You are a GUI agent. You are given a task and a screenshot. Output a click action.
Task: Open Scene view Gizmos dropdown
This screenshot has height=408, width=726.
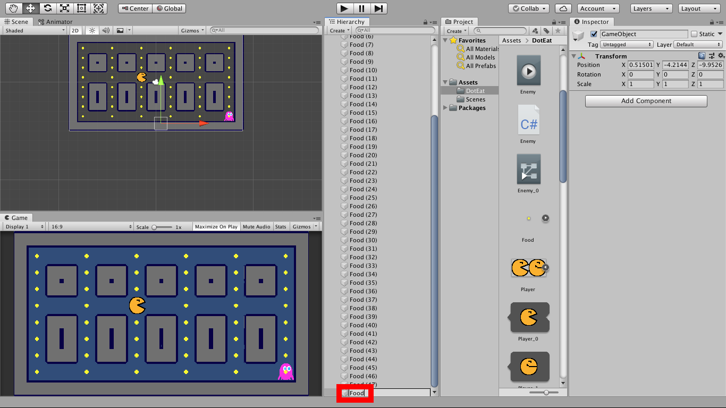click(x=192, y=31)
